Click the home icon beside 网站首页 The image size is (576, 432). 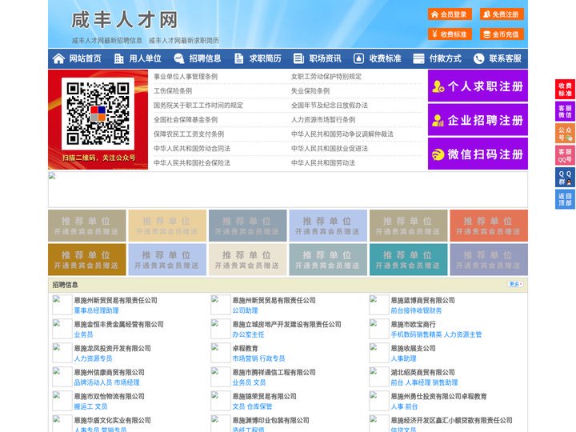coord(58,58)
